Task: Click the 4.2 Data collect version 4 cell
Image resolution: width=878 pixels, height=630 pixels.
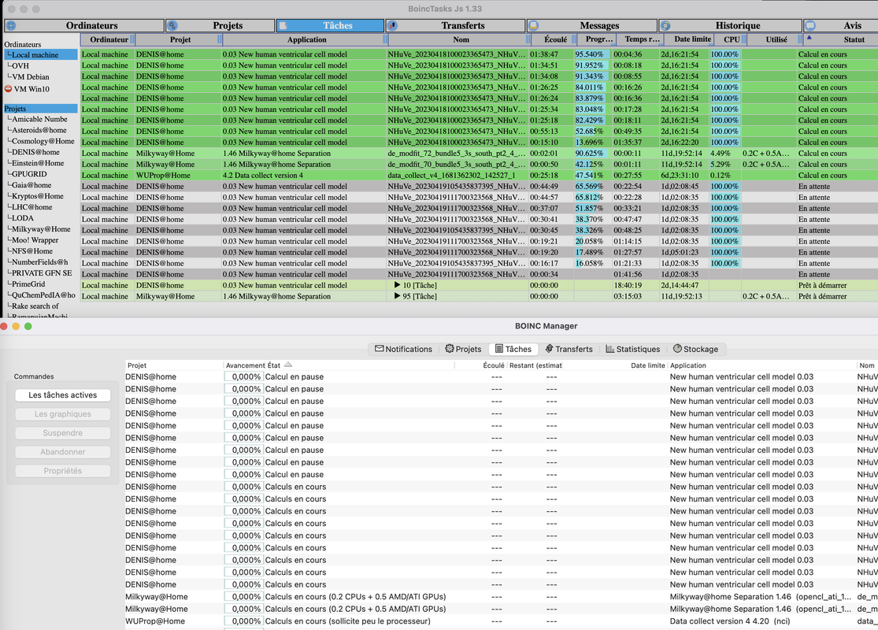Action: coord(263,176)
